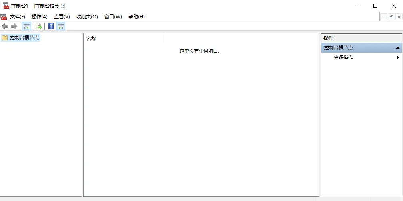Screen dimensions: 403x201
Task: Minimize the 控制台1 main window
Action: click(x=357, y=6)
